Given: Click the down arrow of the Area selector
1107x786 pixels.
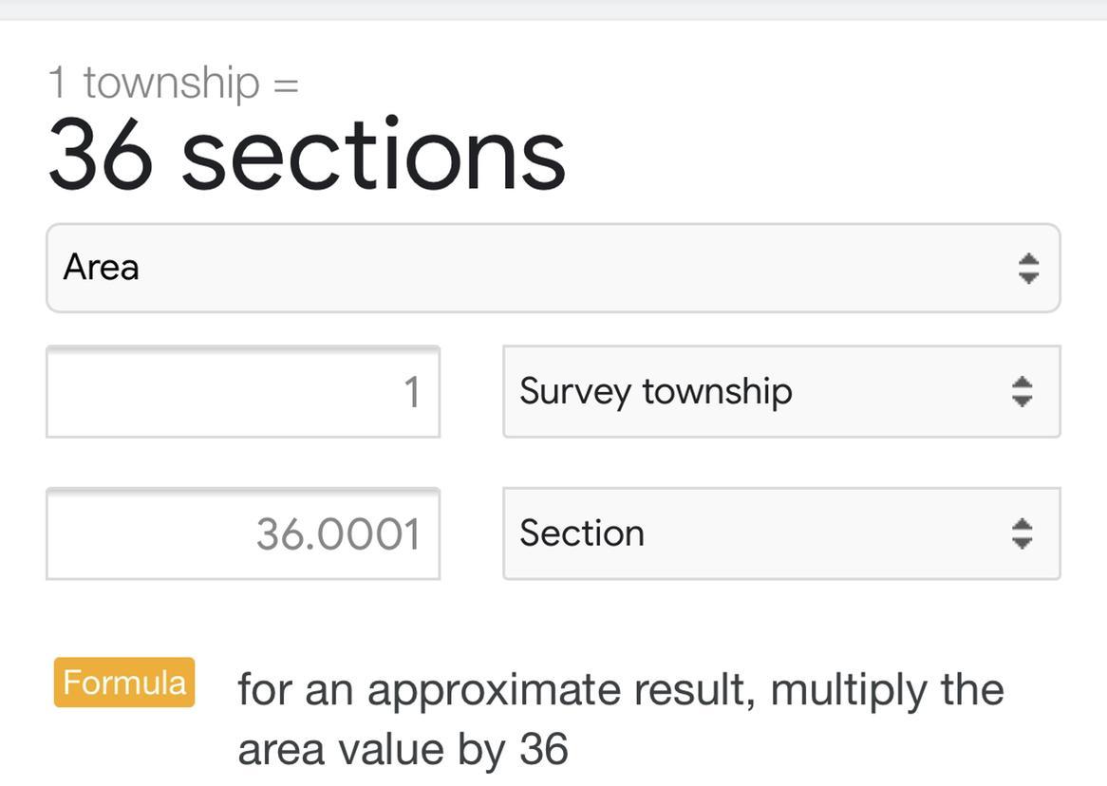Looking at the screenshot, I should pyautogui.click(x=1028, y=279).
